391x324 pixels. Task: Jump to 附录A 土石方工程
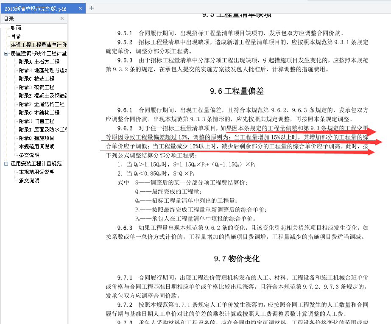[x=39, y=62]
